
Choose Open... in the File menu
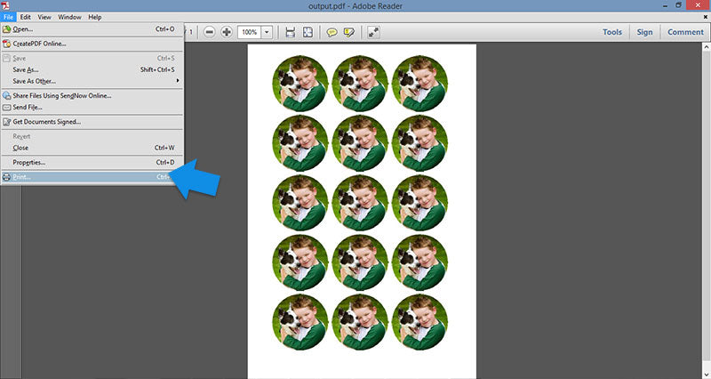23,29
